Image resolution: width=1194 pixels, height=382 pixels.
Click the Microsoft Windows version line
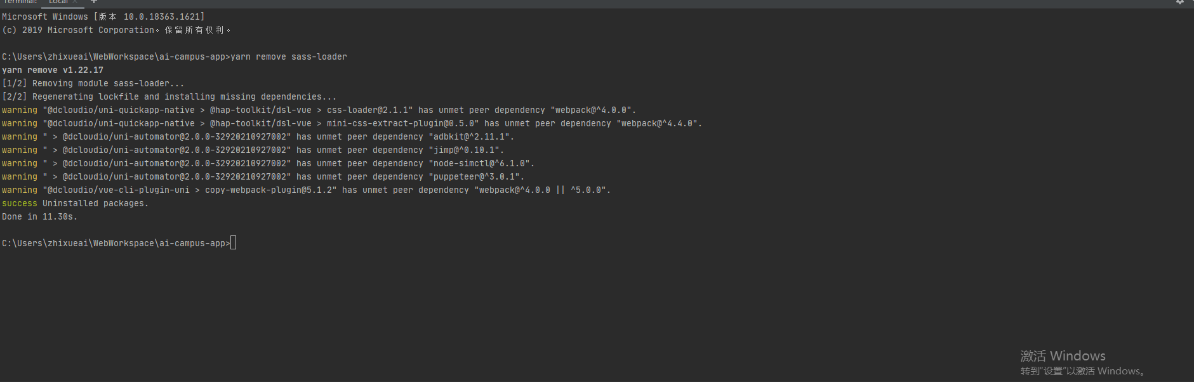click(x=102, y=16)
